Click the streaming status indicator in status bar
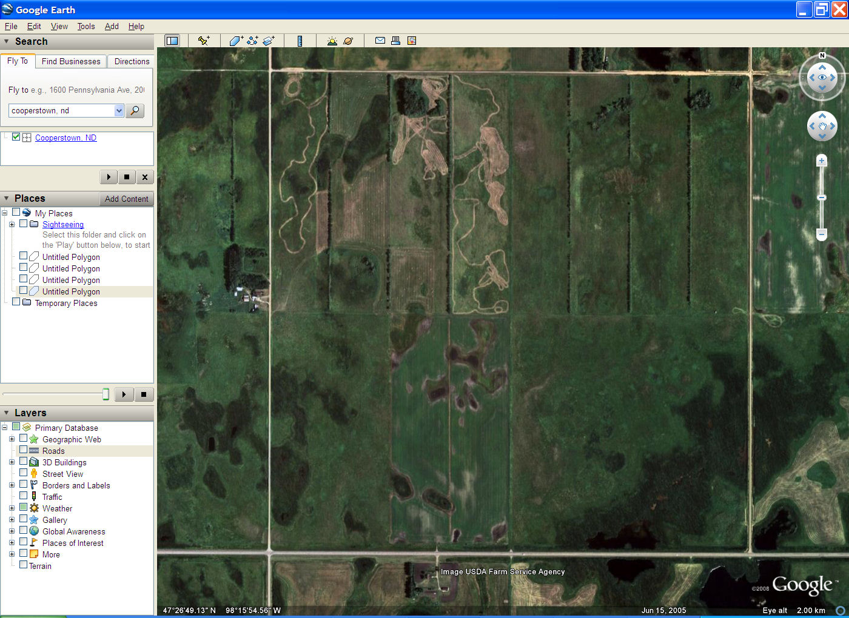The height and width of the screenshot is (618, 849). [841, 611]
